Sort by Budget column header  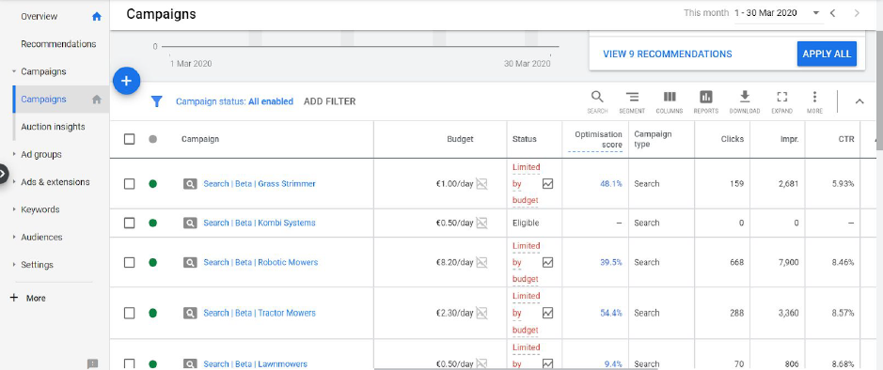click(460, 139)
